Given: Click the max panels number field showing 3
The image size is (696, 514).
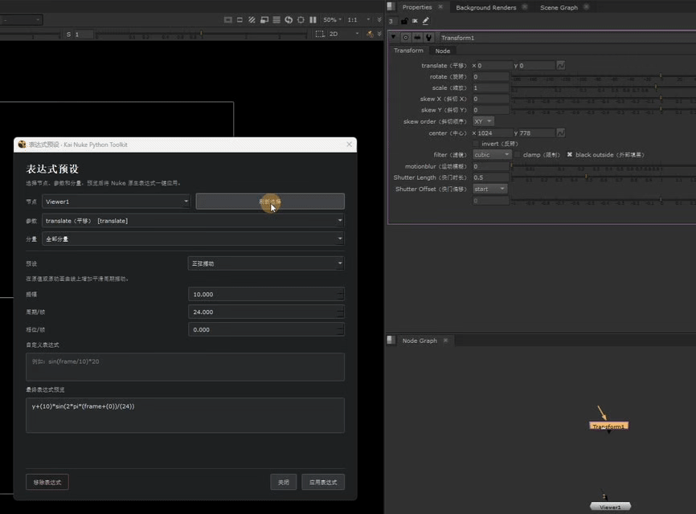Looking at the screenshot, I should (x=392, y=21).
